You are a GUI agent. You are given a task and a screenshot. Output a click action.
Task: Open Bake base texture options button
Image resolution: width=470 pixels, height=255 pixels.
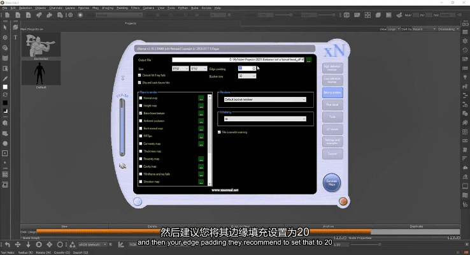201,113
